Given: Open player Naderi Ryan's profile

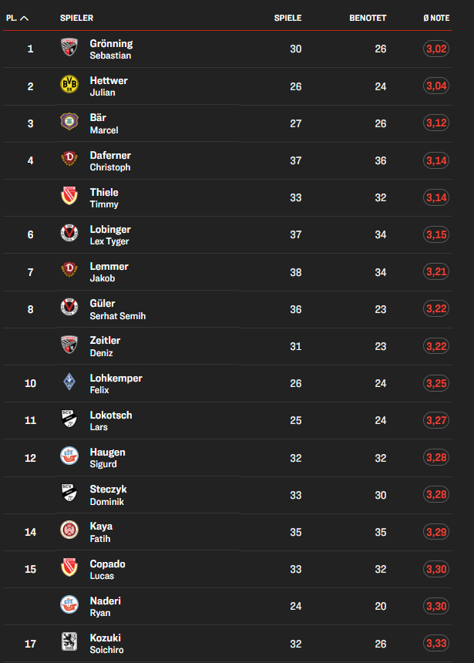Looking at the screenshot, I should [x=105, y=606].
